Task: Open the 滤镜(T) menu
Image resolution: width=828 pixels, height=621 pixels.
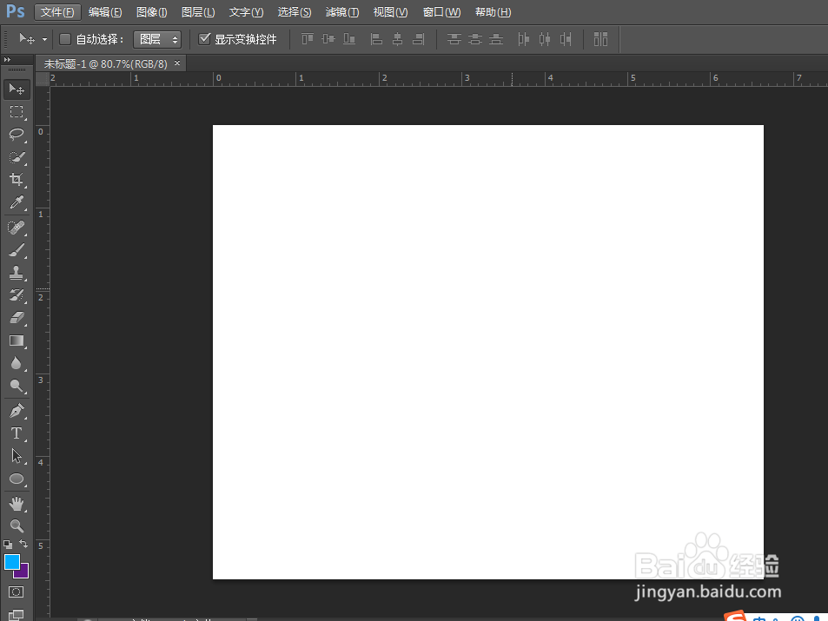Action: (342, 12)
